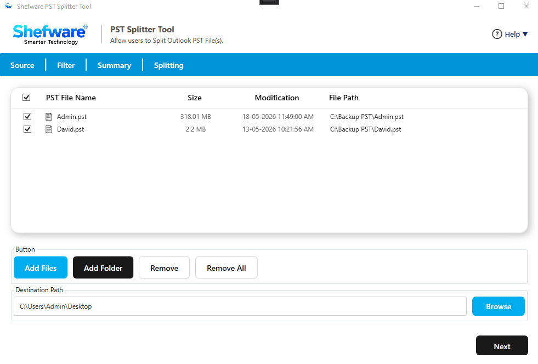Click the 318.01 MB size value
The height and width of the screenshot is (364, 538).
[x=196, y=117]
